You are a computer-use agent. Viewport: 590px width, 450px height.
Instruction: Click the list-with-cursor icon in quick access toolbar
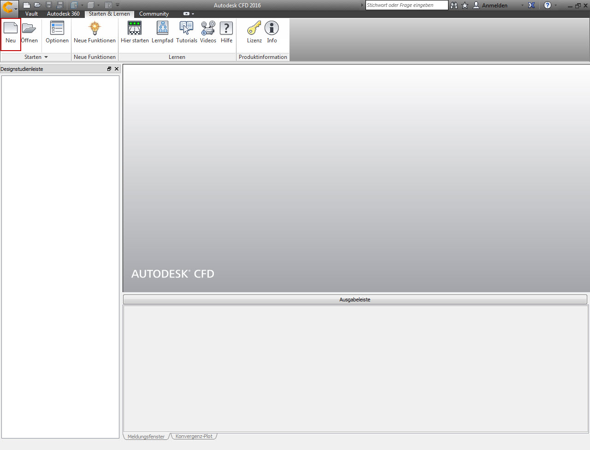click(x=108, y=5)
